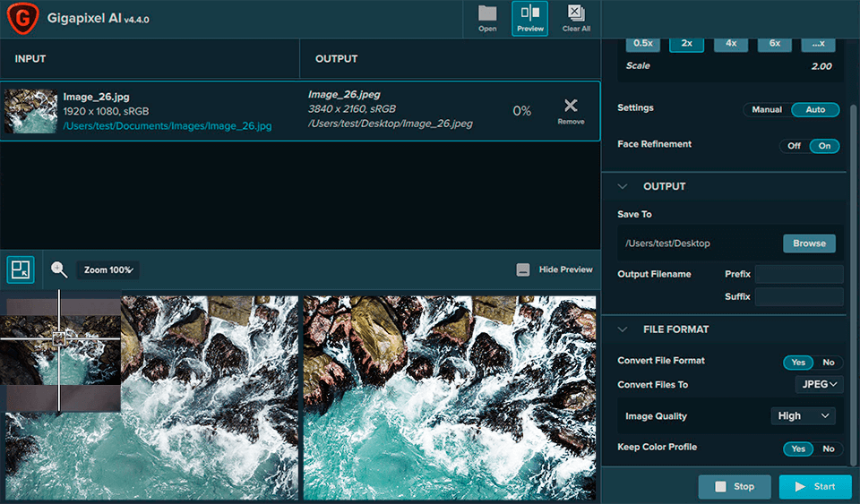Screen dimensions: 860x504
Task: Set Keep Color Profile to No
Action: coord(828,449)
